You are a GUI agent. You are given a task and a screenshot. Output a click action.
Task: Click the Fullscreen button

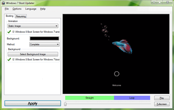pyautogui.click(x=162, y=104)
